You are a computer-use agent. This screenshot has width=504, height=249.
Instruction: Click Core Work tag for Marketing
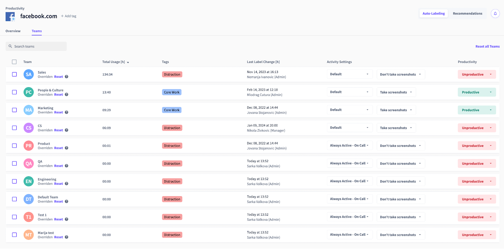[172, 110]
